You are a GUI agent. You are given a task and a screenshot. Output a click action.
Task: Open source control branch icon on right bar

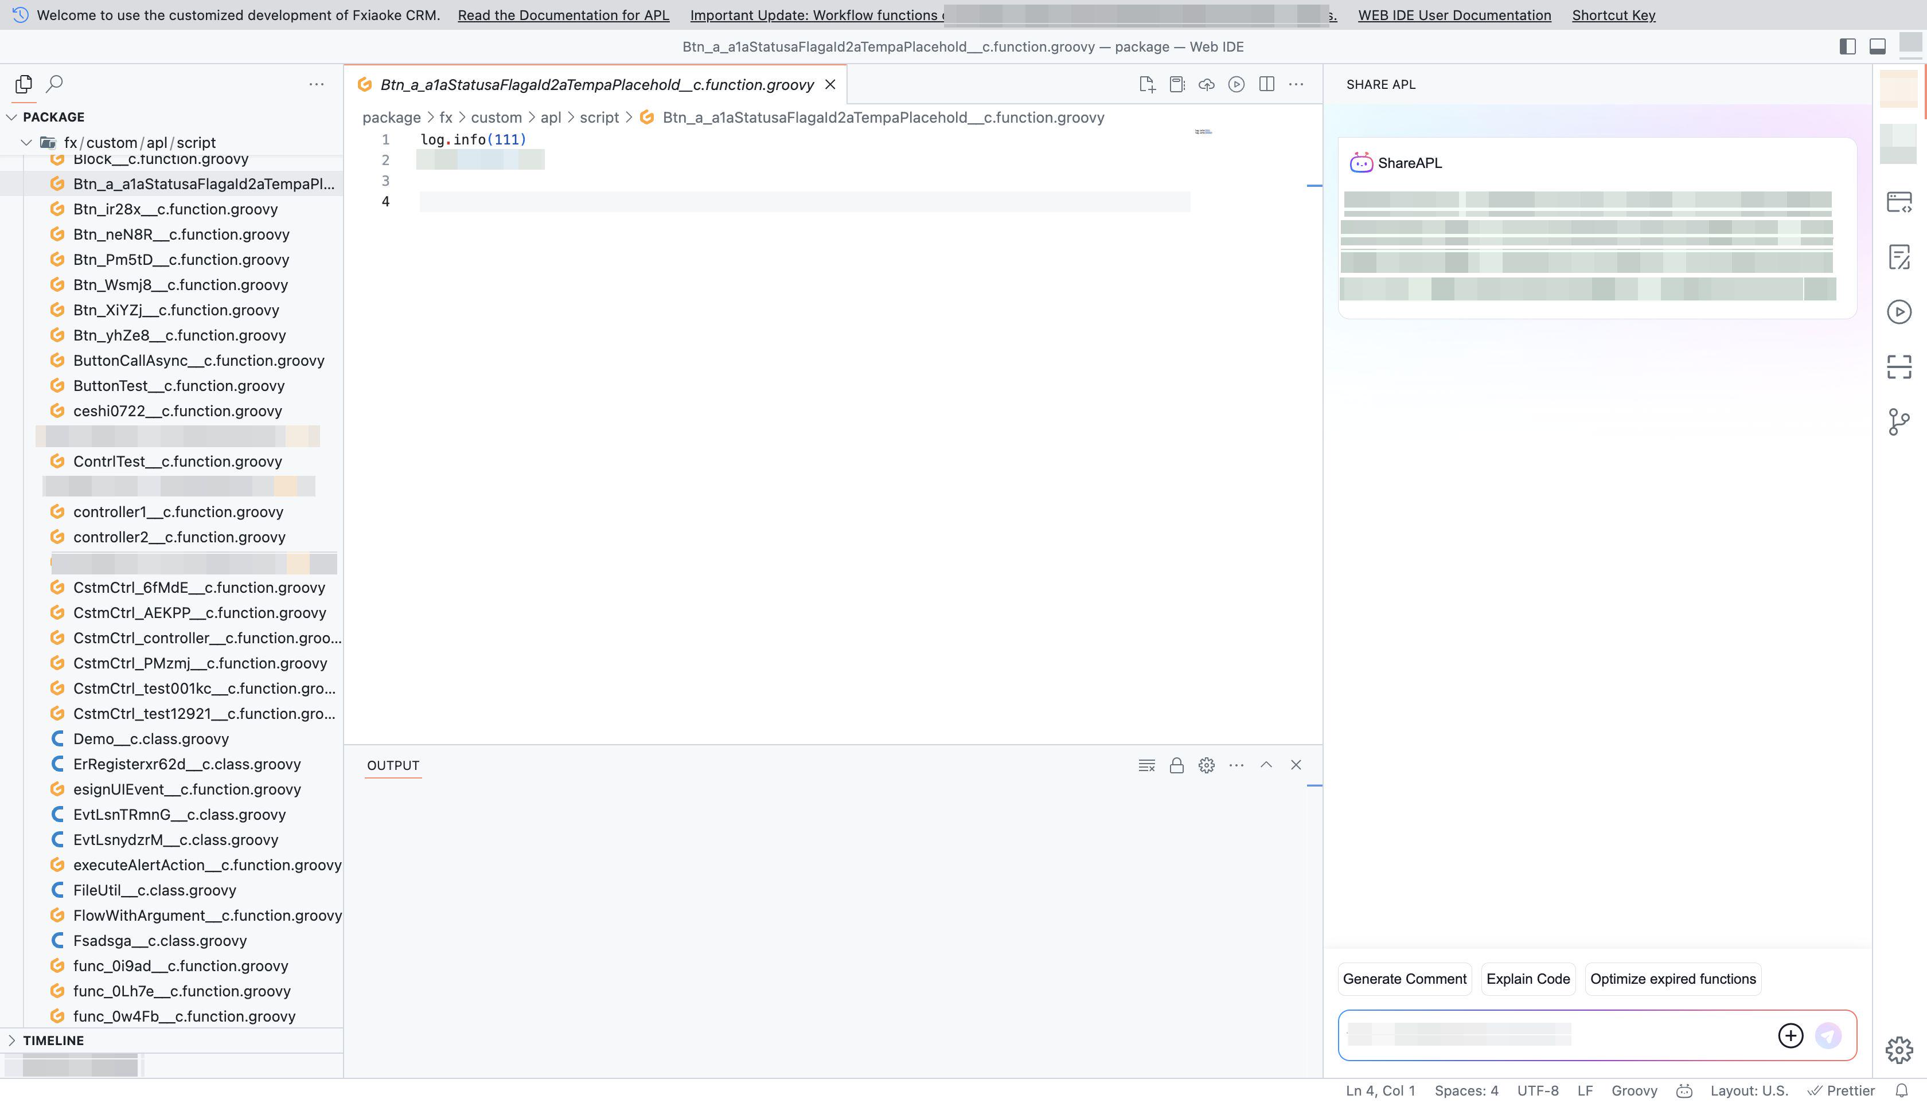click(1898, 422)
